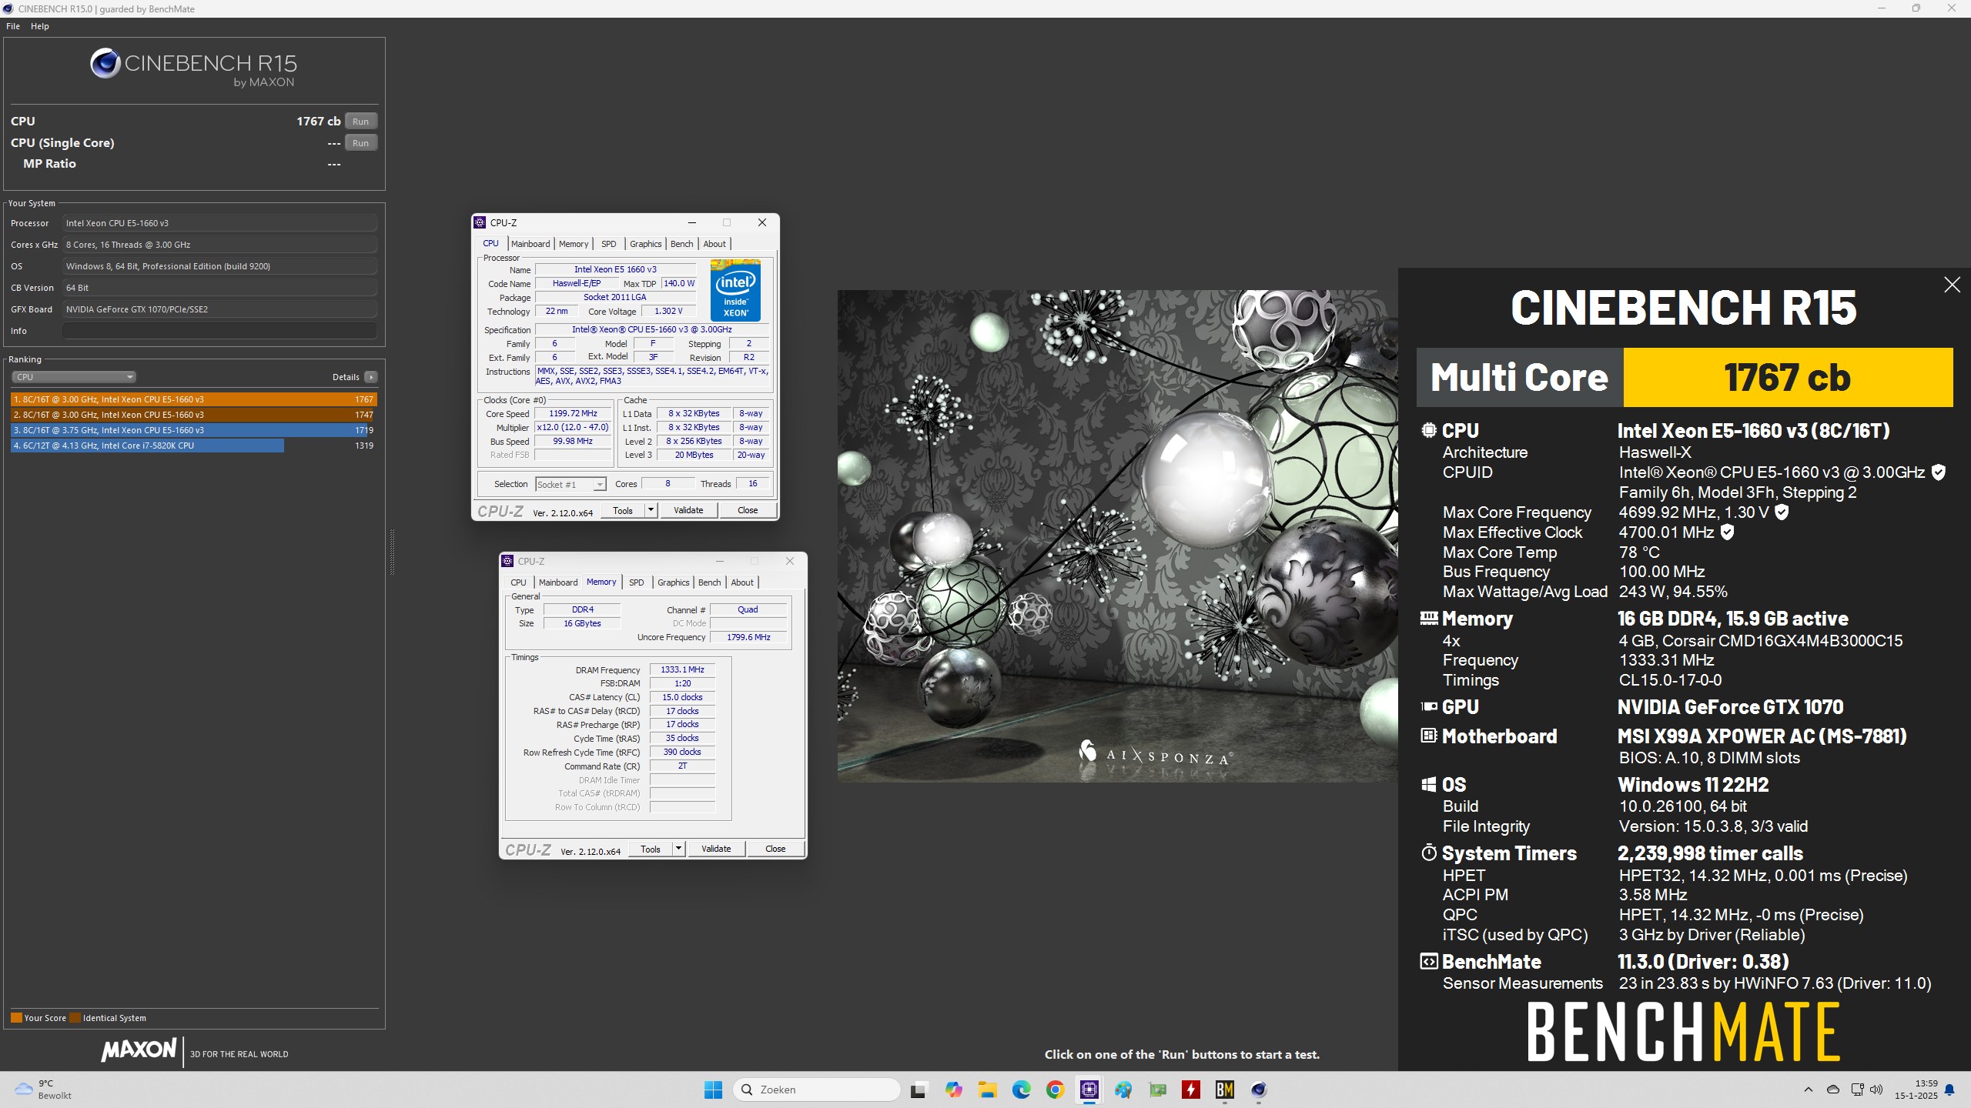Select ranking row 1 with score 1767
The image size is (1971, 1108).
point(193,399)
